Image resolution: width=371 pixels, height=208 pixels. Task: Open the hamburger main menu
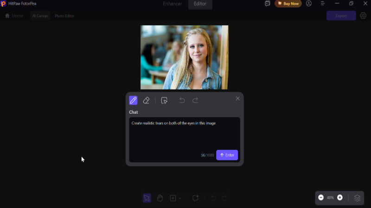323,4
